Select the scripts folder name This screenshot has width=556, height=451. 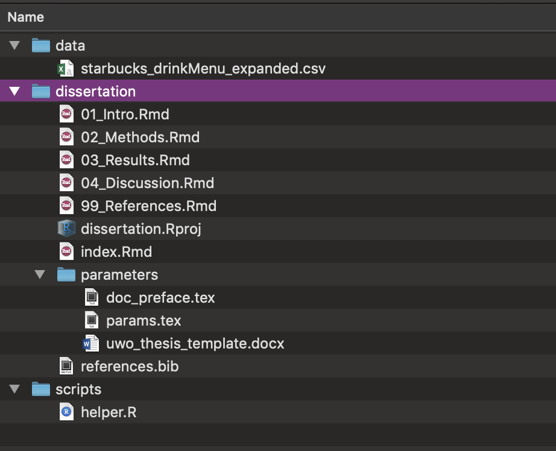pyautogui.click(x=78, y=389)
